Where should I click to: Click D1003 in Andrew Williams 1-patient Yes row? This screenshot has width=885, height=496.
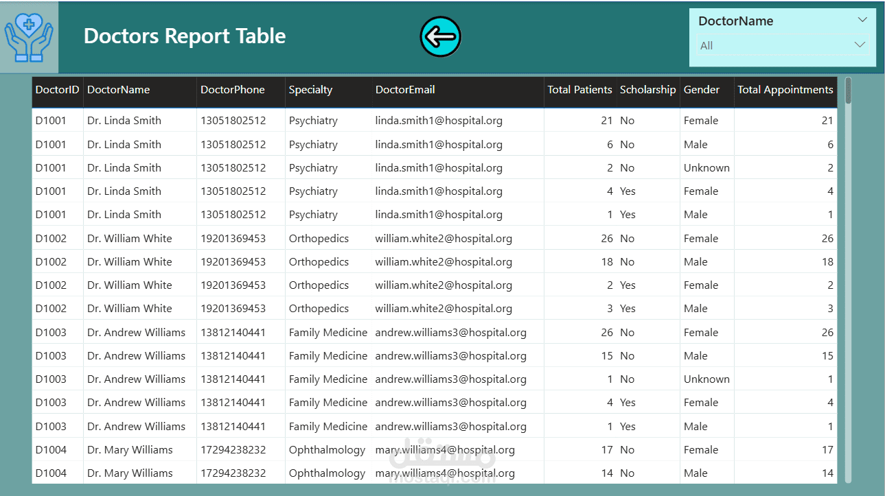[x=51, y=427]
